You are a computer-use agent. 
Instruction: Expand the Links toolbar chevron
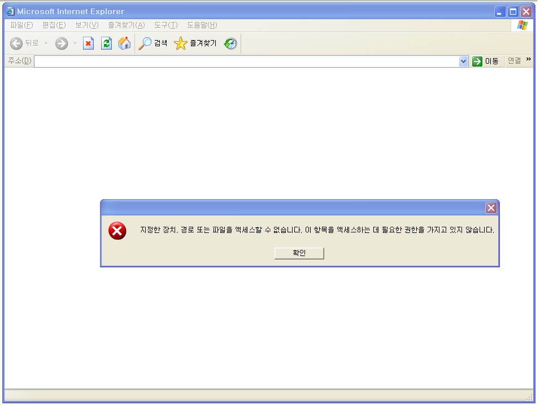click(x=529, y=59)
